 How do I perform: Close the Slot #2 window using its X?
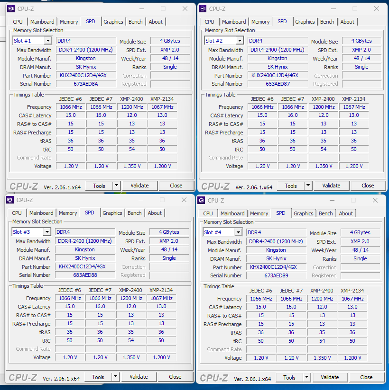click(x=377, y=9)
